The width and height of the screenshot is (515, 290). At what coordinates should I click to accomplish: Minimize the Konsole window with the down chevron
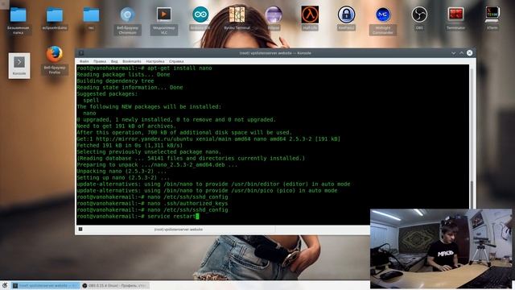pos(453,53)
